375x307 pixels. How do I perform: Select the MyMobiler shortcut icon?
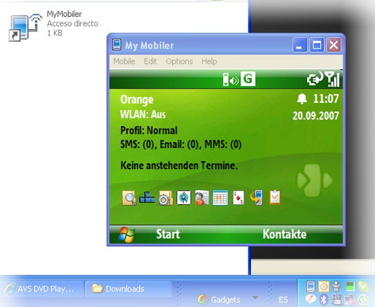25,27
